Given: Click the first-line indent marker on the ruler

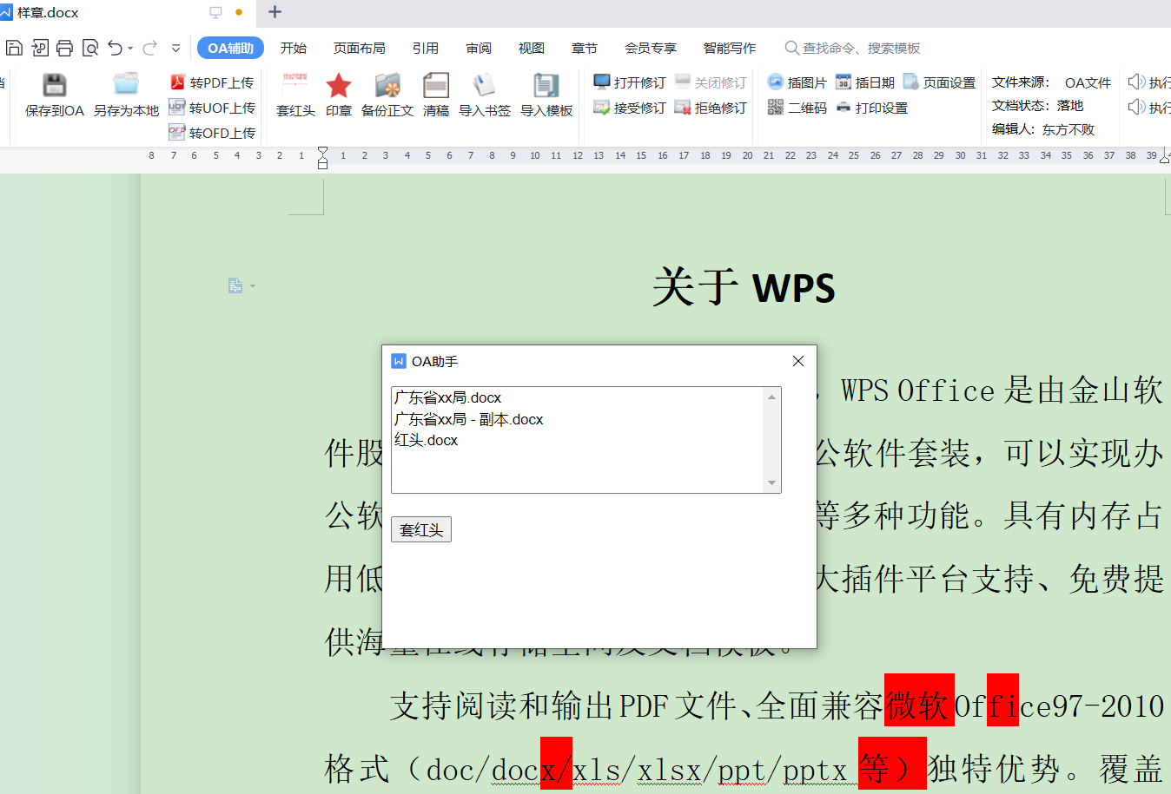Looking at the screenshot, I should tap(322, 151).
